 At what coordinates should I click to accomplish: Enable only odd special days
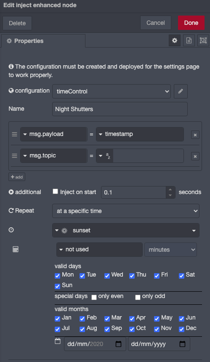click(138, 297)
